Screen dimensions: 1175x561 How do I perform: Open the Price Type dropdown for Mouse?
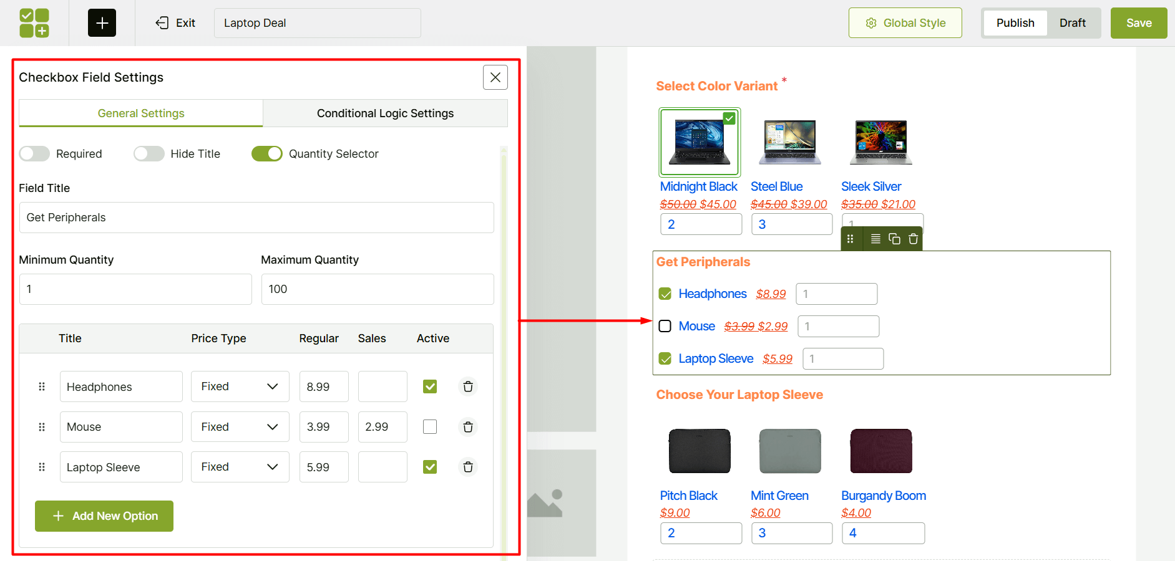point(240,427)
